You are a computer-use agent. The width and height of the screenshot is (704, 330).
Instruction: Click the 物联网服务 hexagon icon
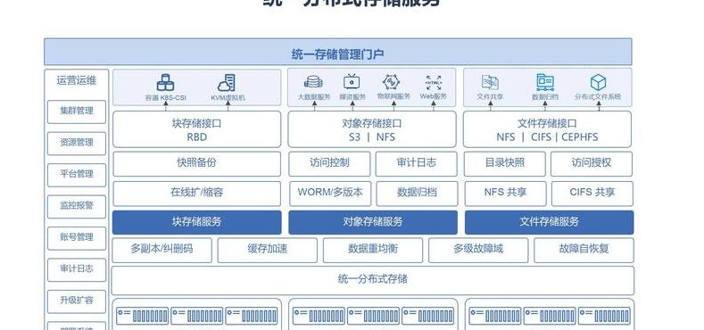tap(391, 82)
